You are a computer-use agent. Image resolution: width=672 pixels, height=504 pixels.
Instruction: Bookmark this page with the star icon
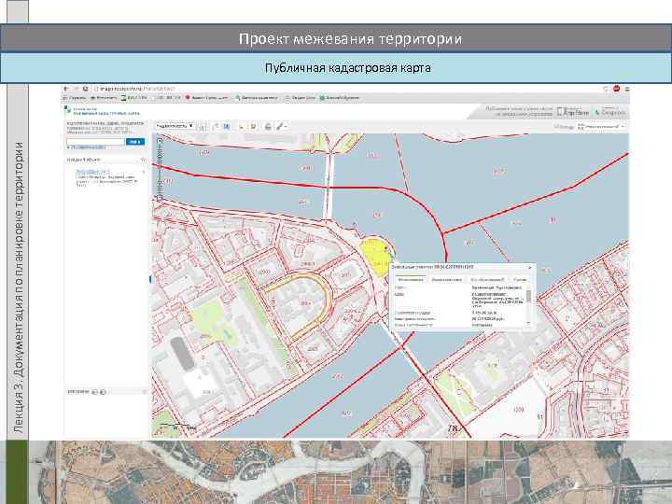pos(606,89)
